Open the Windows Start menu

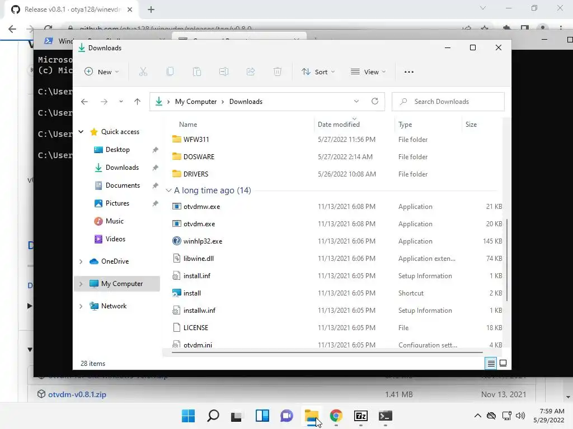pyautogui.click(x=189, y=416)
